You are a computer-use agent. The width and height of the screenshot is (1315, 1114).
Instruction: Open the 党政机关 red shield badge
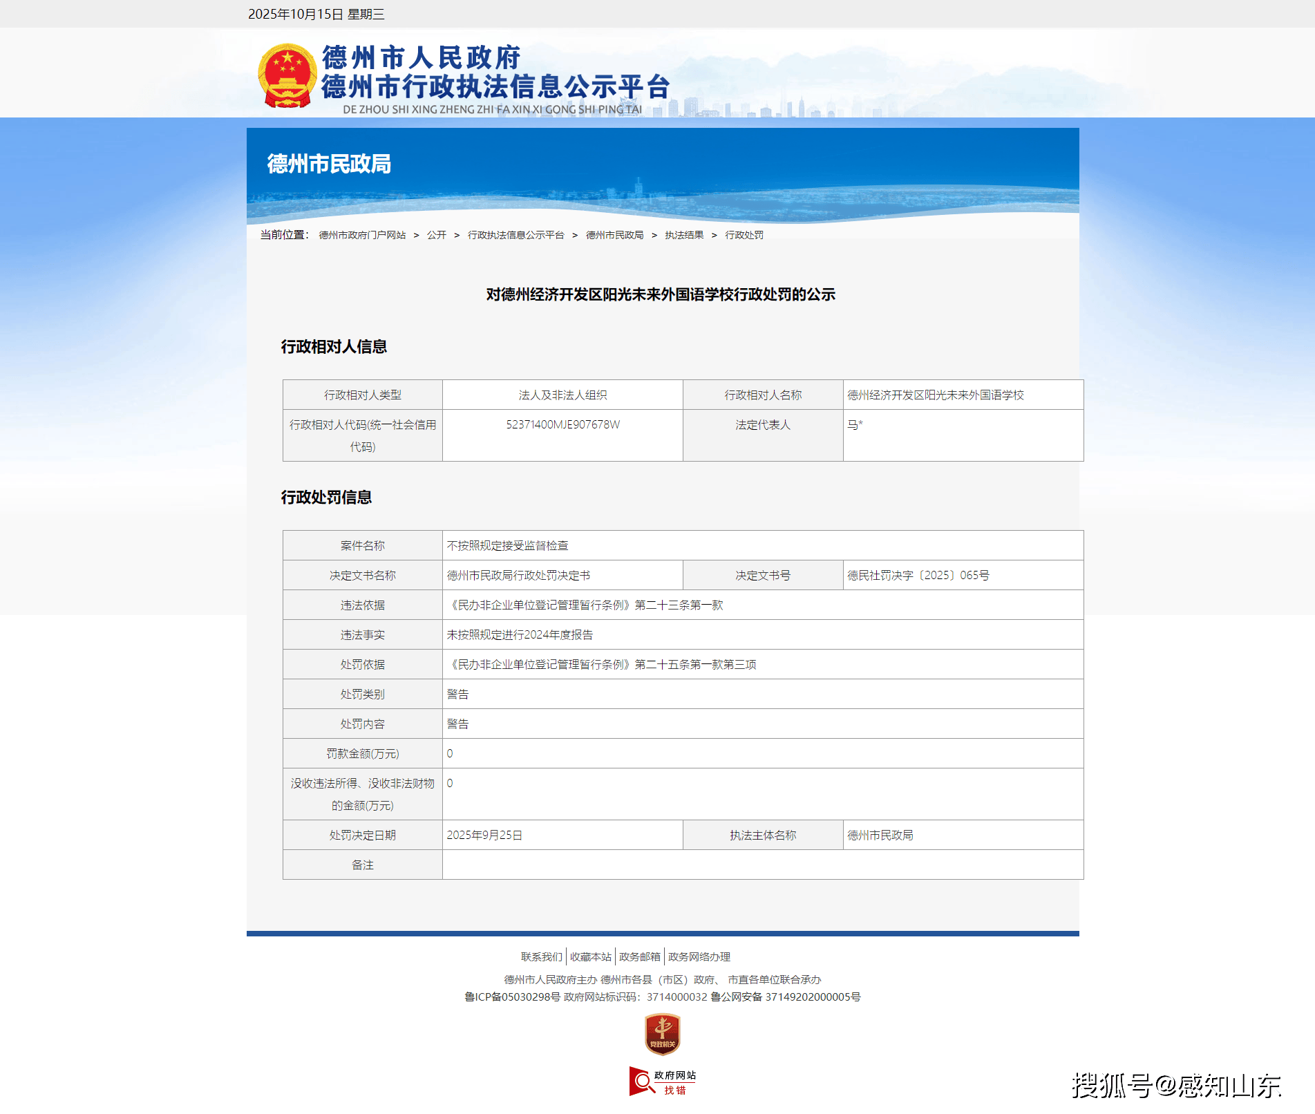(663, 1035)
